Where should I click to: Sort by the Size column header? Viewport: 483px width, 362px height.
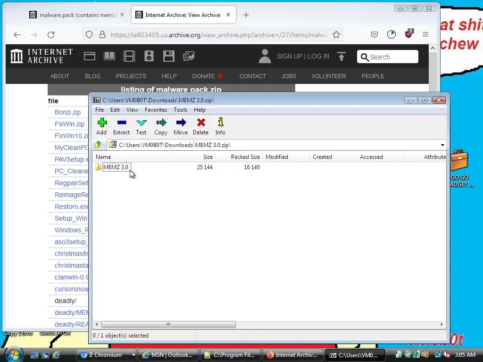coord(192,157)
